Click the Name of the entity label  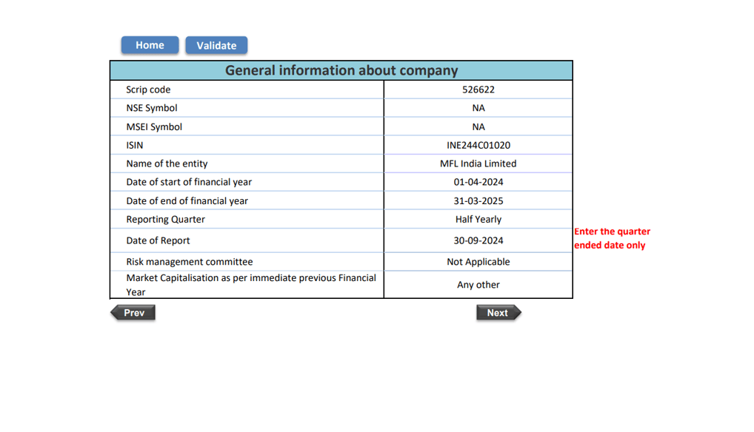coord(167,163)
